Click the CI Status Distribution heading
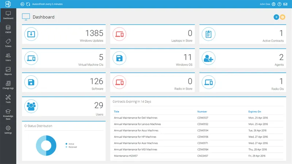 coord(38,126)
